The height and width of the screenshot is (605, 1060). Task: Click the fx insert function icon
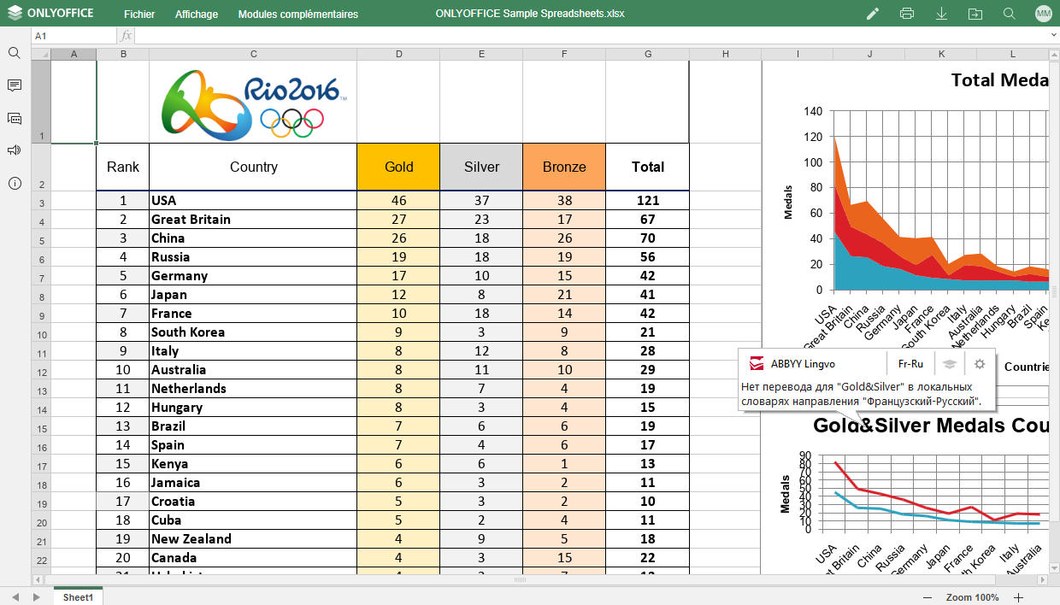tap(127, 36)
